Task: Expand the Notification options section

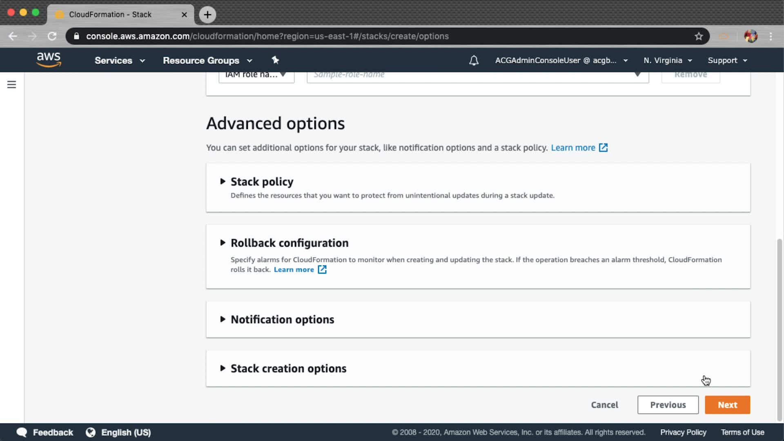Action: [282, 319]
